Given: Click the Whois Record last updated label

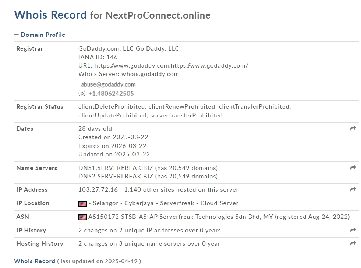Looking at the screenshot, I should [77, 261].
